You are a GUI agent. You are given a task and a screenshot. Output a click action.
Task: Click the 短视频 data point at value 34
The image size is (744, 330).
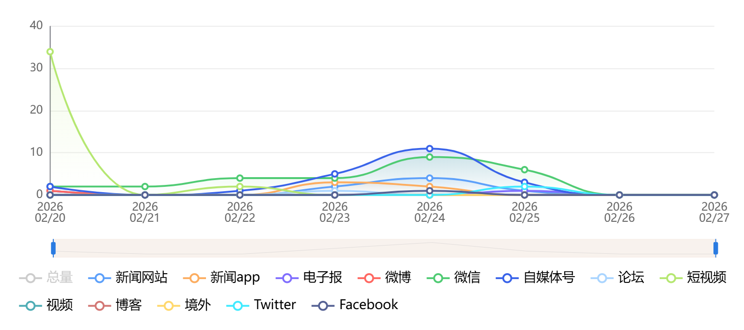pos(50,52)
